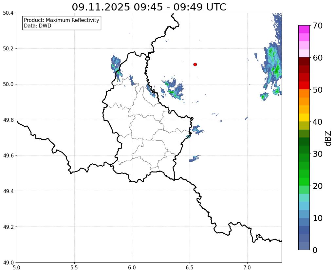The height and width of the screenshot is (273, 335).
Task: Click the dBZ colorbar axis label
Action: (328, 138)
